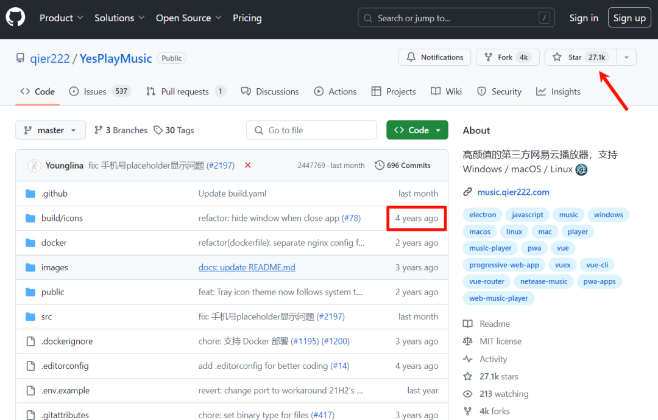The image size is (658, 420).
Task: View the 3 Branches link
Action: [121, 130]
